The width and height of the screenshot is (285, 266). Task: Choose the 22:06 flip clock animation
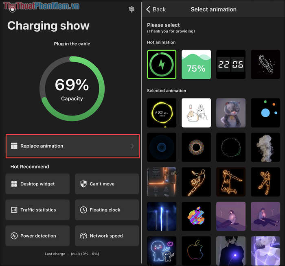tap(231, 65)
